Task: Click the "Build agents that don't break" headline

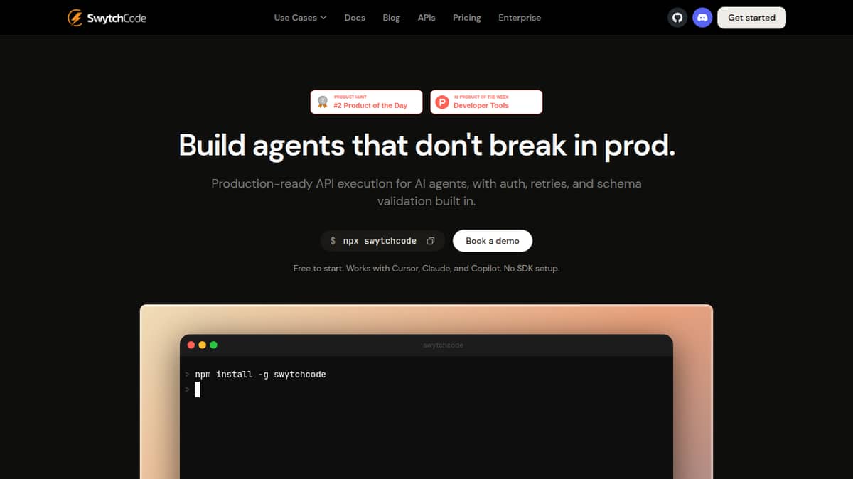Action: 426,145
